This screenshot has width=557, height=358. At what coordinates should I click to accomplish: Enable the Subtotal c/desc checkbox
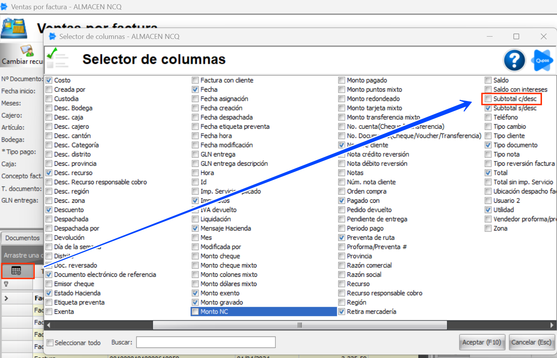point(488,99)
